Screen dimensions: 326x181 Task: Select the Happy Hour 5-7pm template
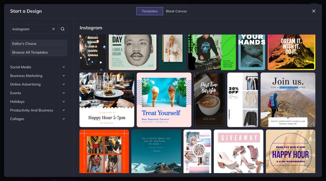coord(107,100)
